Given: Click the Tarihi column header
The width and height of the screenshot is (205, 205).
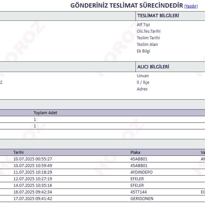Looking at the screenshot, I should pos(18,152).
